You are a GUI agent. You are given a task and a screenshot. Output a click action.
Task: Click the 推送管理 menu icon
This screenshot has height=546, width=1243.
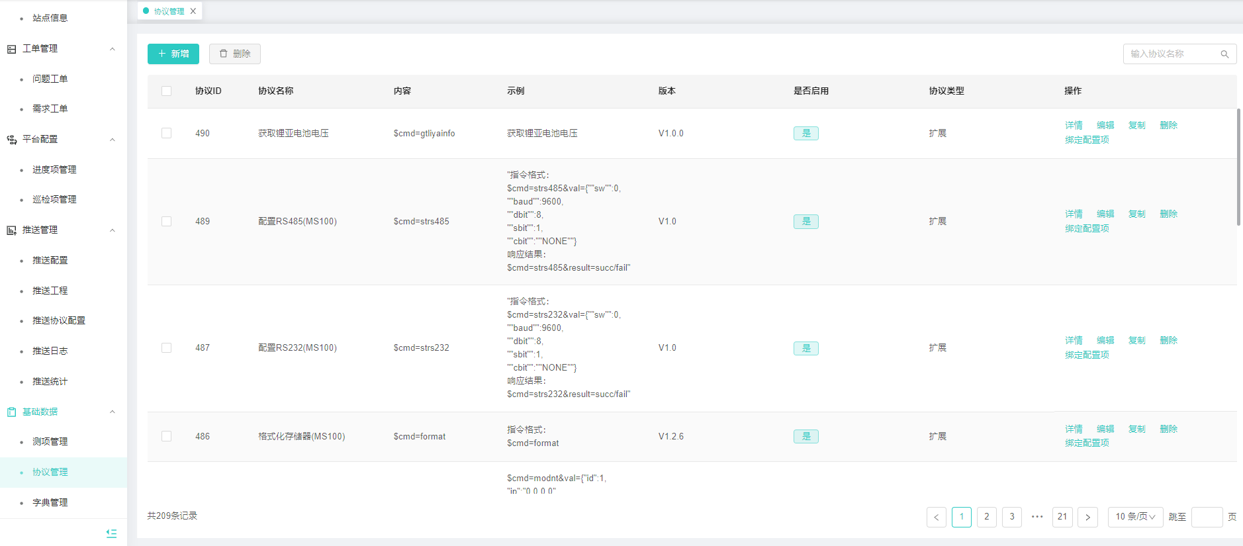[x=11, y=230]
